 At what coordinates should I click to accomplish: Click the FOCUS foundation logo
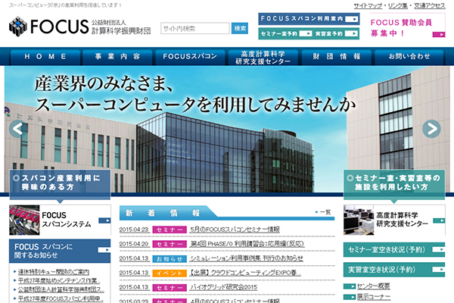coord(79,27)
